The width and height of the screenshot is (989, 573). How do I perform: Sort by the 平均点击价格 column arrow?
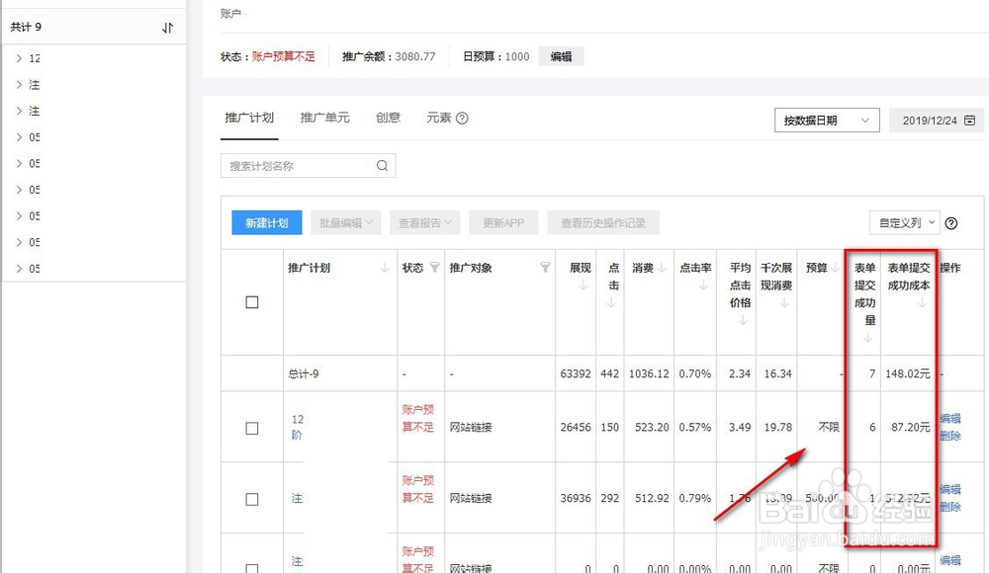743,320
